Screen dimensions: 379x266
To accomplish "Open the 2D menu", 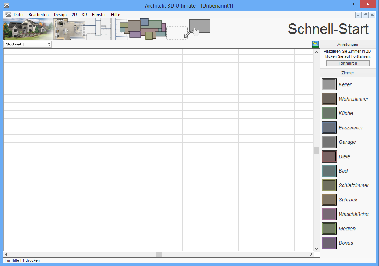I will click(74, 15).
